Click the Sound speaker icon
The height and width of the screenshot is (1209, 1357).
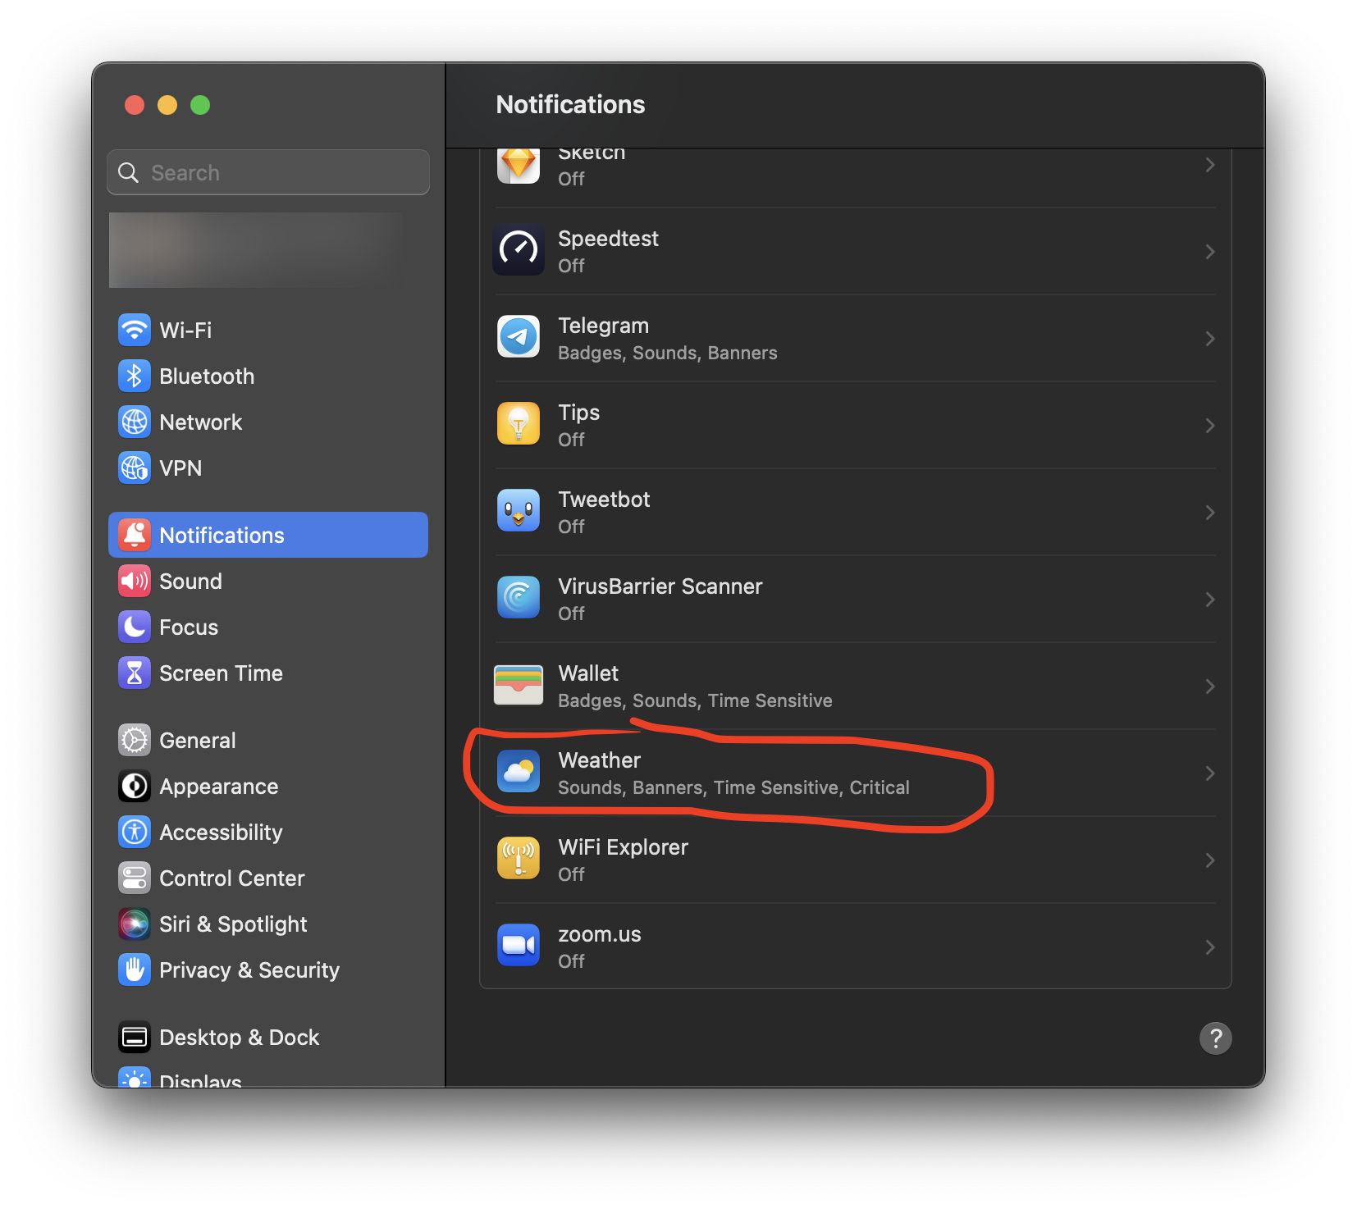pos(135,581)
